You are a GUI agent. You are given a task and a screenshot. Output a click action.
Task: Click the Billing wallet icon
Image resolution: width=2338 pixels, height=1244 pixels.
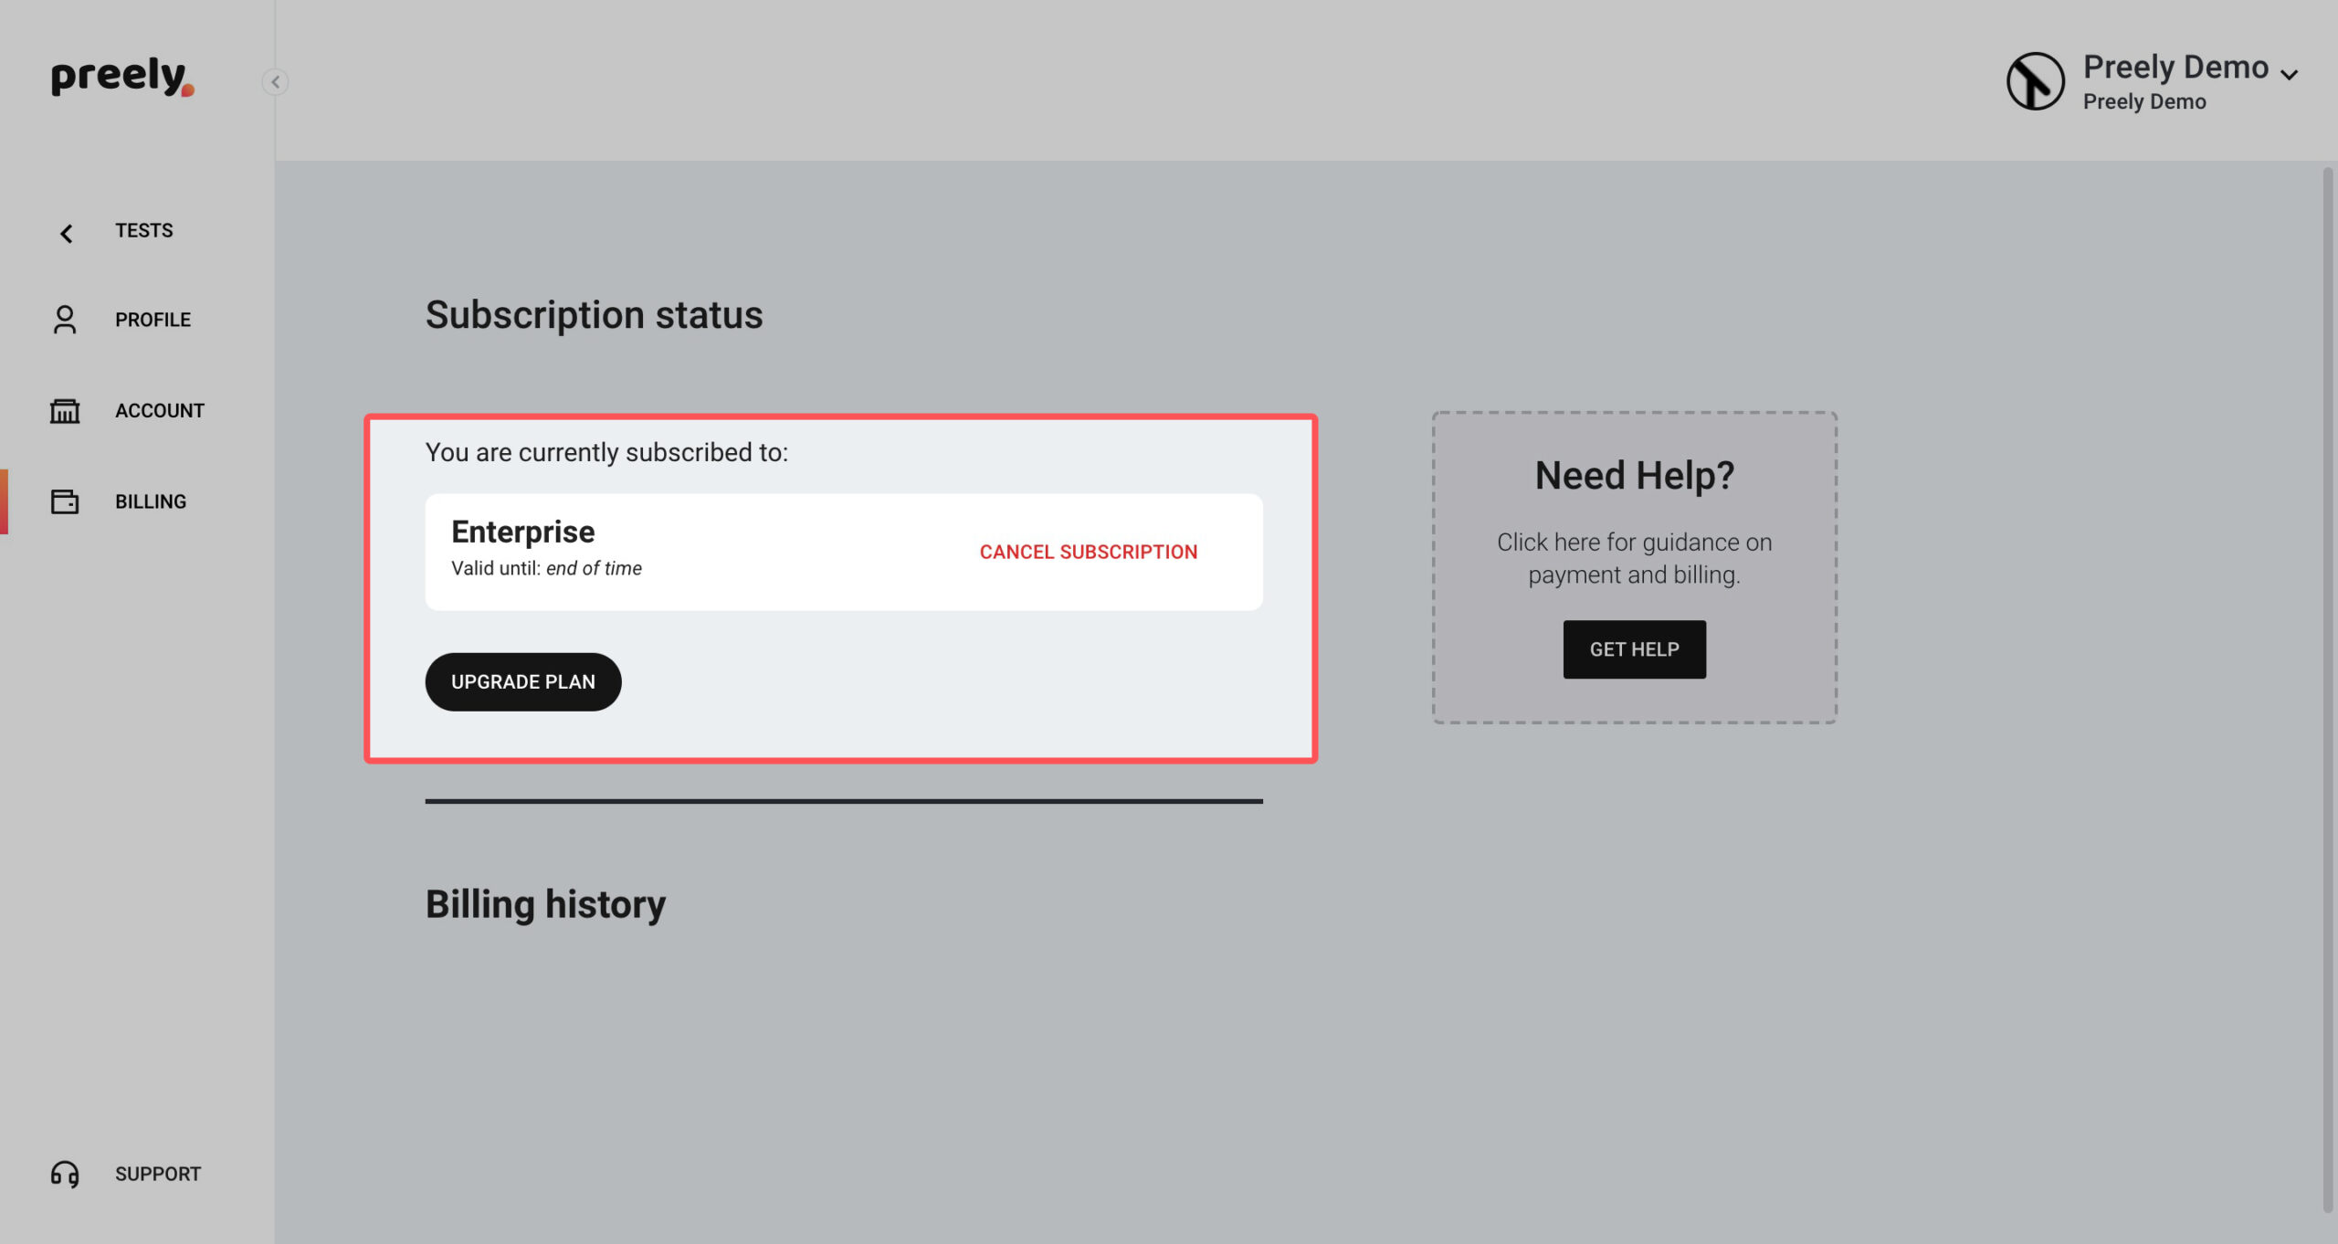(65, 501)
